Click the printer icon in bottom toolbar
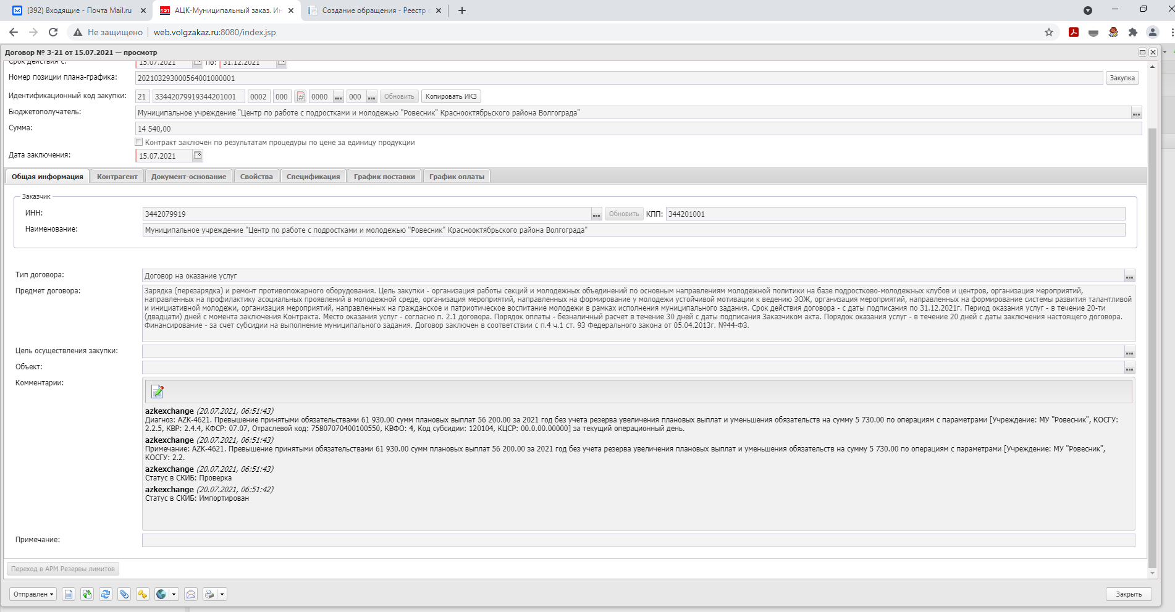This screenshot has width=1175, height=612. (x=209, y=594)
